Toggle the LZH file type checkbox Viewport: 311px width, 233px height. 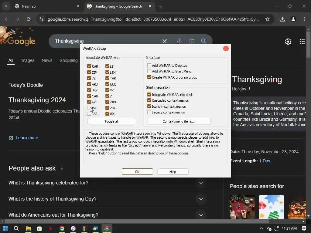point(107,72)
